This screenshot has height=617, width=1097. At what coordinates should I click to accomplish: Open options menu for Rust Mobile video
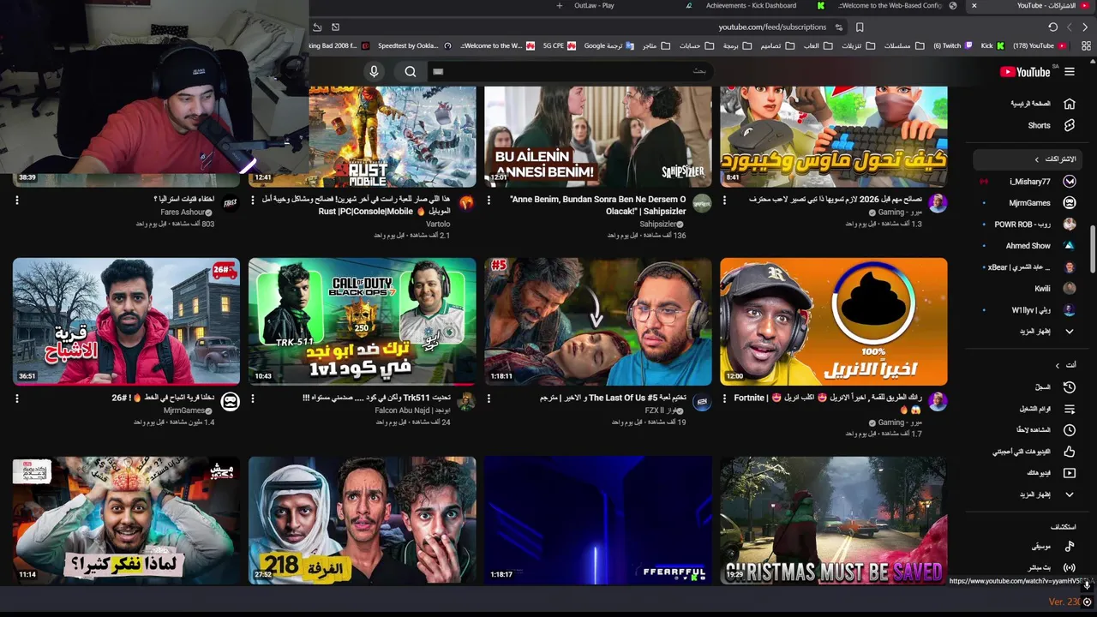tap(253, 200)
